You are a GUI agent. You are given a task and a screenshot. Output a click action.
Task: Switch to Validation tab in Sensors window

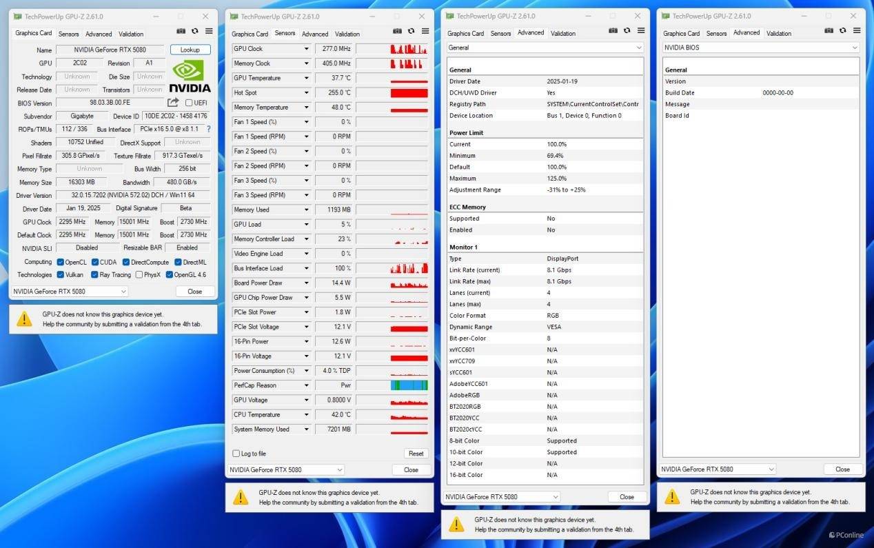click(347, 34)
